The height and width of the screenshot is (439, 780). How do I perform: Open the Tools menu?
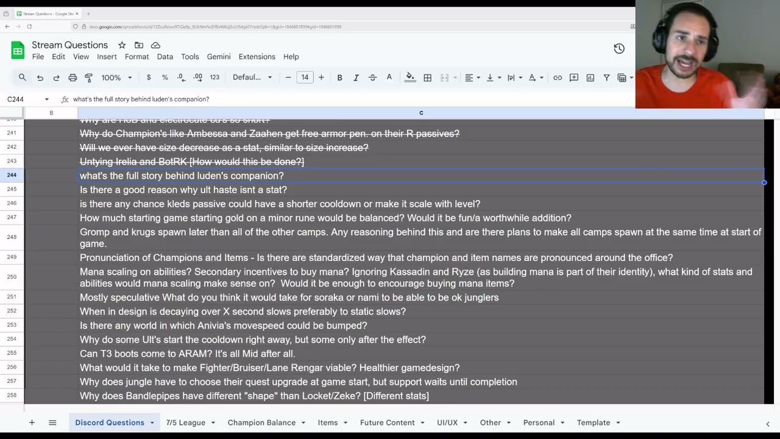(x=190, y=57)
